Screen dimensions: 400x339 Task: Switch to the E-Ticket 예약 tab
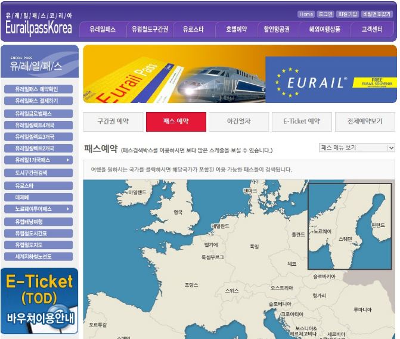click(x=302, y=122)
